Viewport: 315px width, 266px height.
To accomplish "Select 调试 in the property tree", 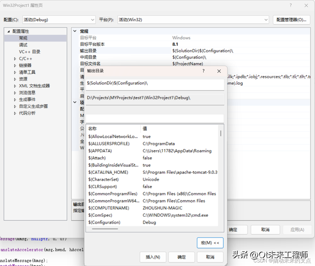I will click(23, 45).
